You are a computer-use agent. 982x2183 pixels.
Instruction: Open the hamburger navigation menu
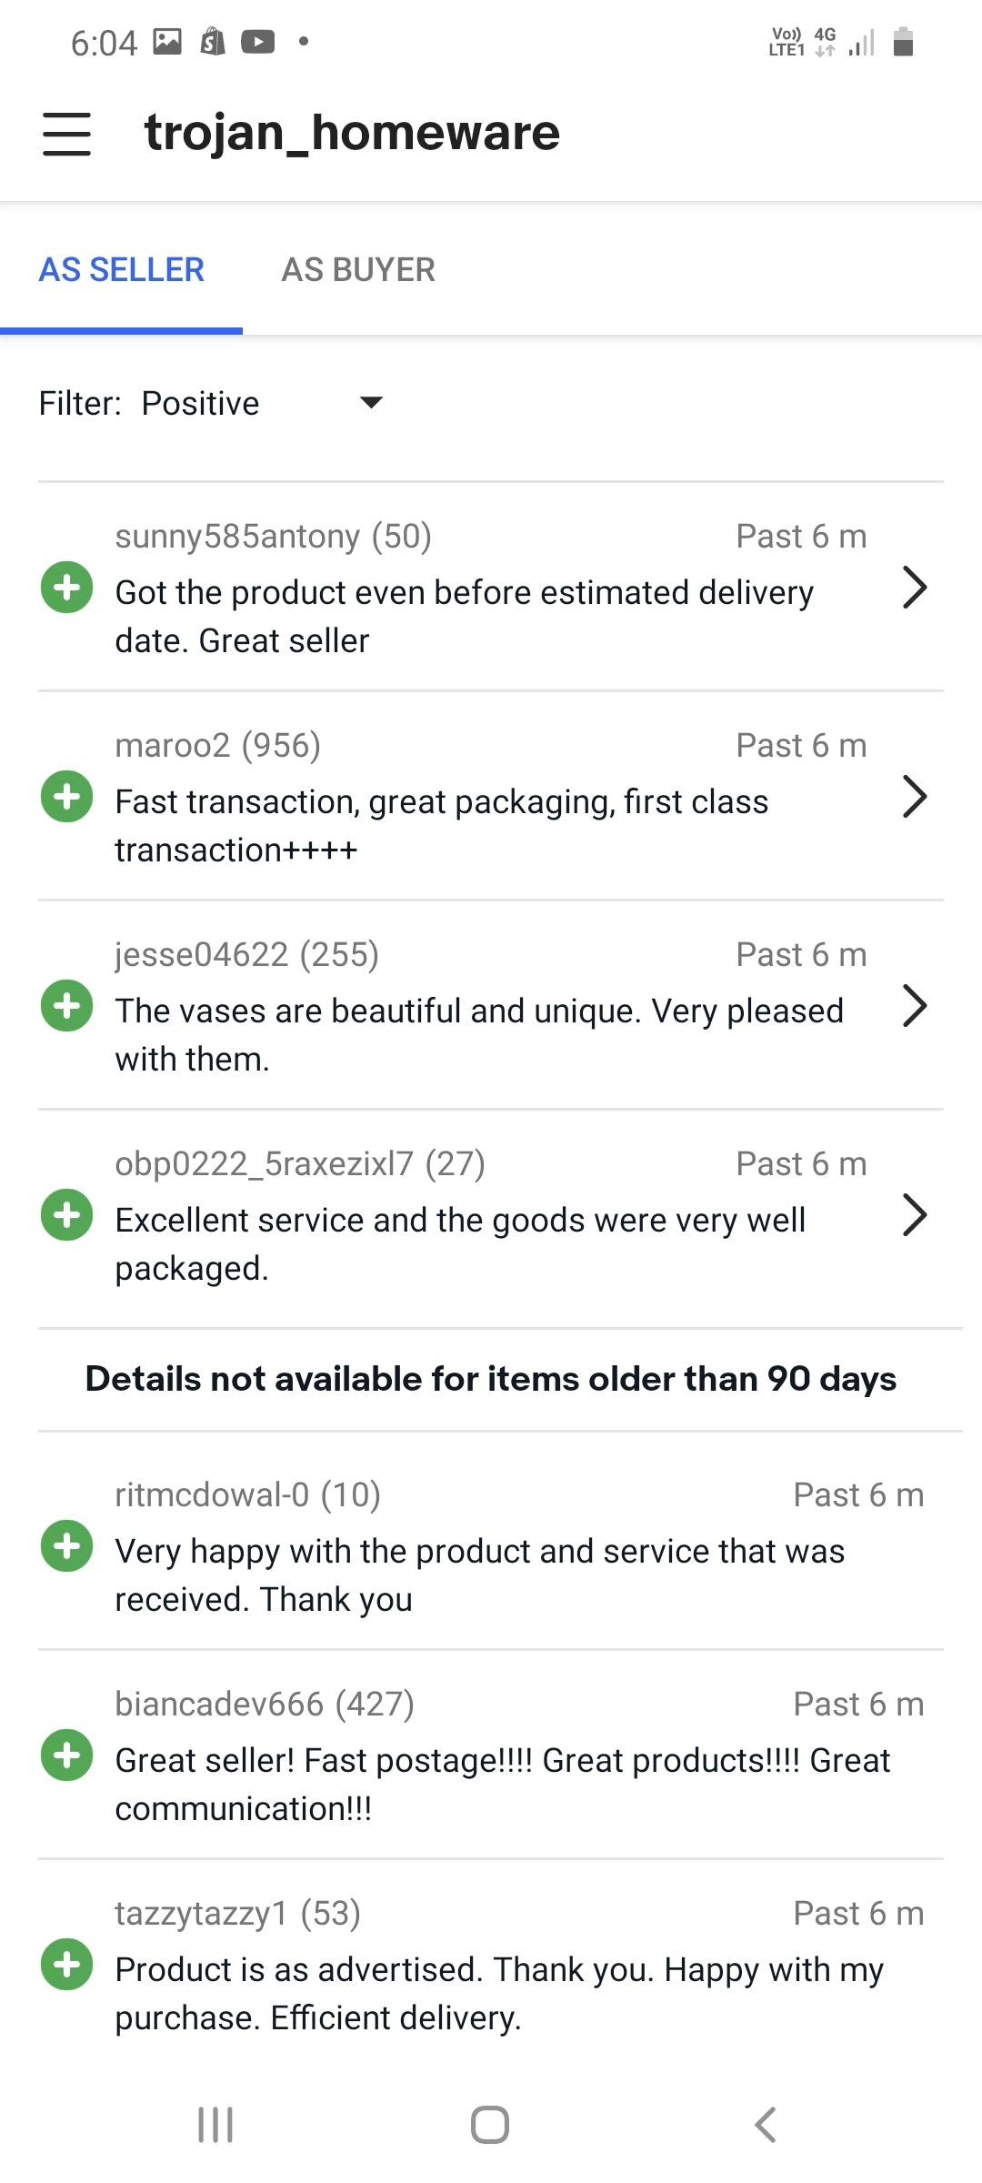(66, 134)
